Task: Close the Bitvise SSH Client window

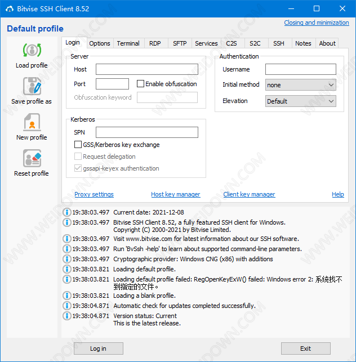Action: [x=342, y=9]
